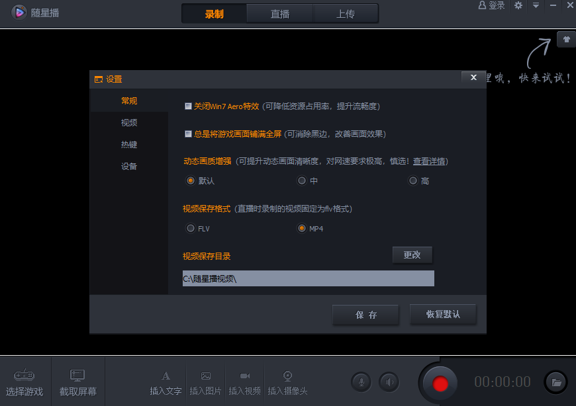Open the 插入图片 image insert tool
576x406 pixels.
coord(205,384)
